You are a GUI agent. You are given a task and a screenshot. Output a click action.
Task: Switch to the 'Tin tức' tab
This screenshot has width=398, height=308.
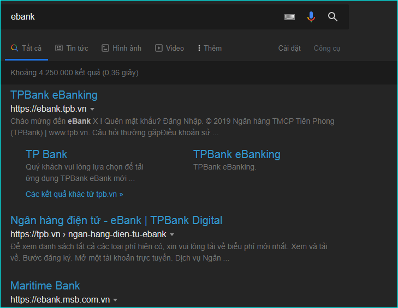72,48
